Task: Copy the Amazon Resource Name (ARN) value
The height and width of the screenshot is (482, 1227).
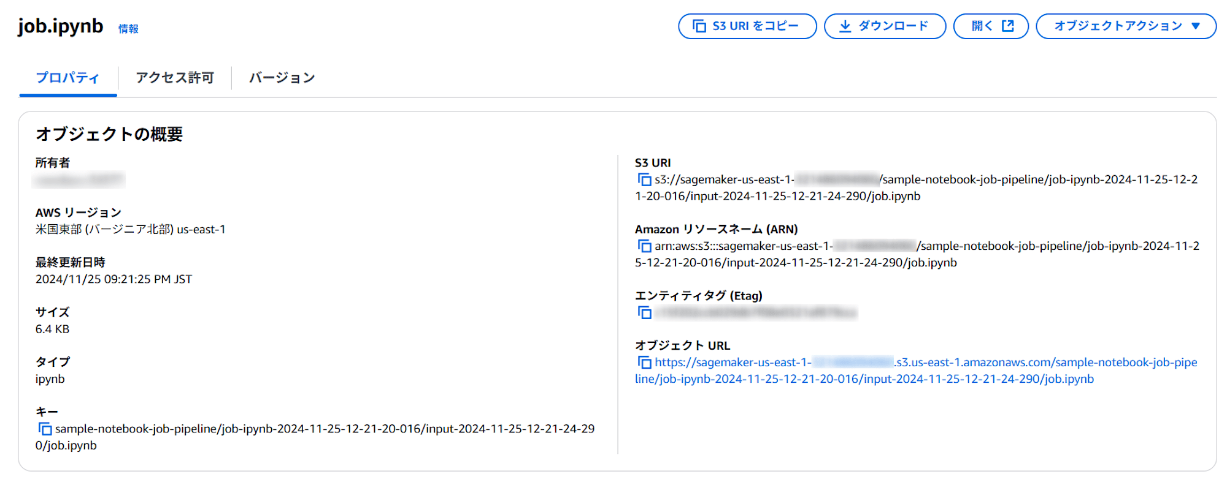Action: click(644, 246)
